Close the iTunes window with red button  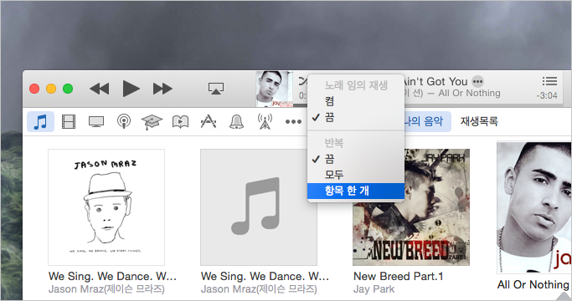[34, 89]
